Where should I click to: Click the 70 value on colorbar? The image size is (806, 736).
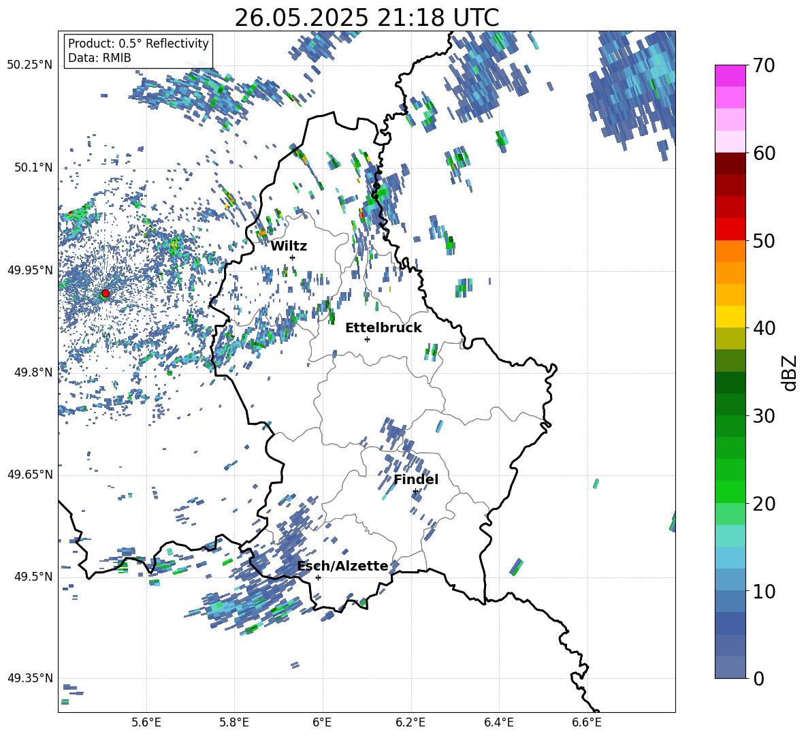(764, 65)
